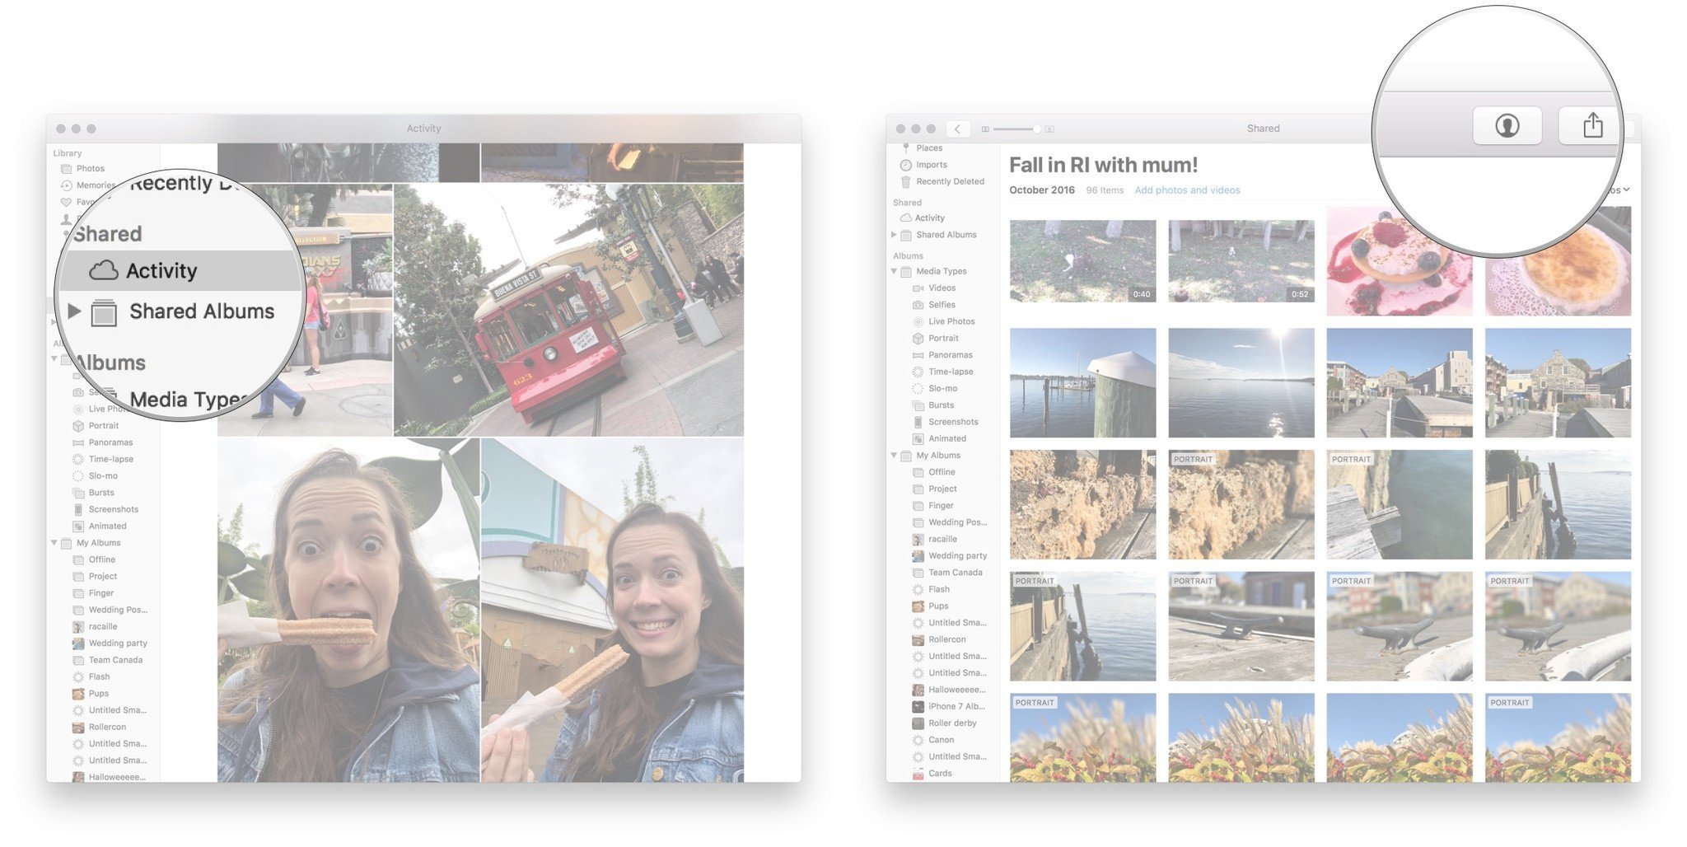1687x847 pixels.
Task: Adjust the thumbnail zoom slider
Action: pos(1035,129)
